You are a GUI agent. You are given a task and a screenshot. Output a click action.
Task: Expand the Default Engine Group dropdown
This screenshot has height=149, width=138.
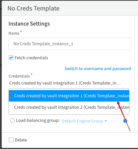pyautogui.click(x=84, y=121)
